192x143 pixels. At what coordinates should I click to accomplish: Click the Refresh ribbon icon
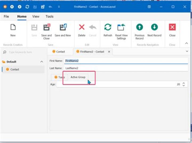click(108, 27)
